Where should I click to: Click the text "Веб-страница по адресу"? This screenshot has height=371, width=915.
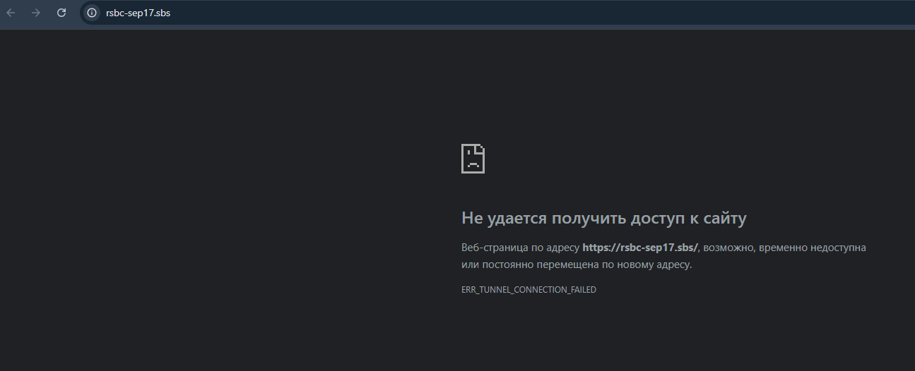(520, 248)
